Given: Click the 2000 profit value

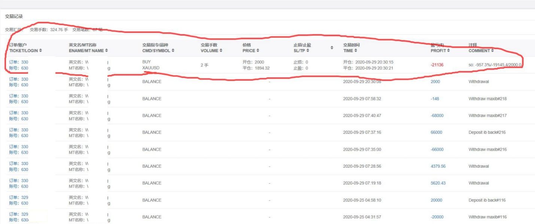Looking at the screenshot, I should (x=436, y=82).
